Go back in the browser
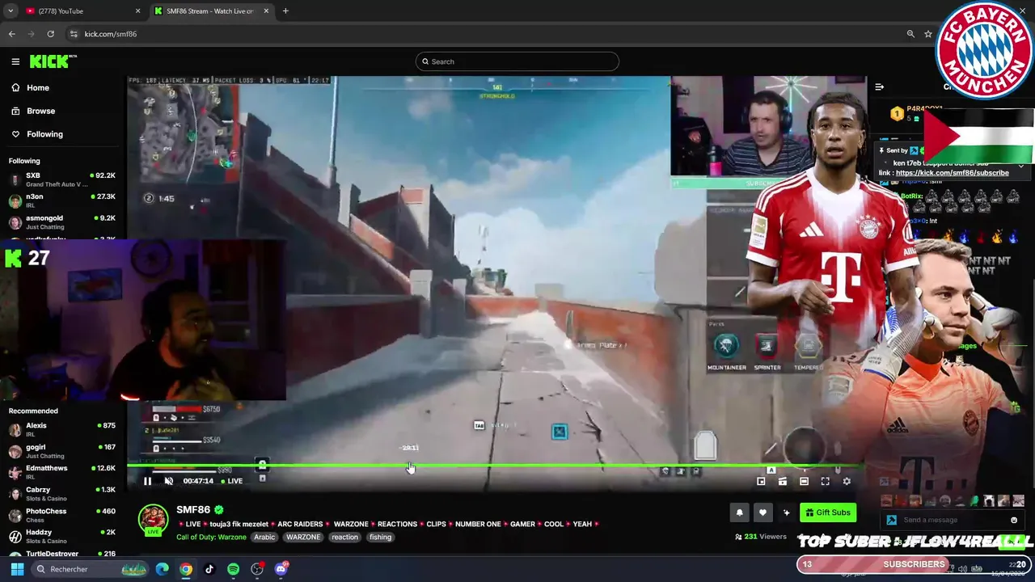 coord(12,34)
